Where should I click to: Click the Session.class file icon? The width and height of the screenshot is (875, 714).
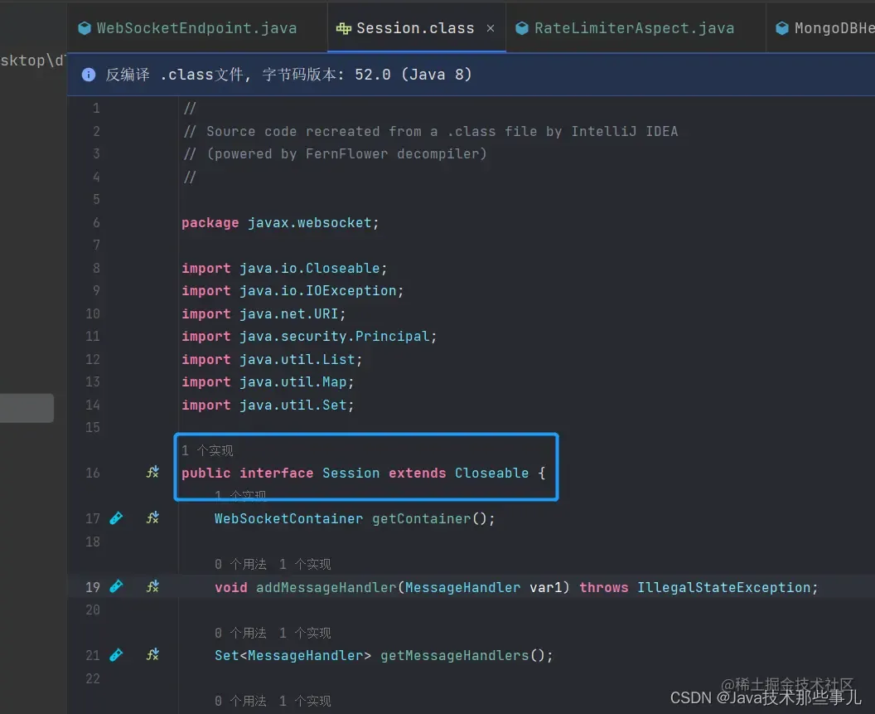coord(344,28)
